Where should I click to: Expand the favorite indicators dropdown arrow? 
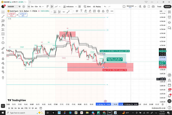[76, 6]
